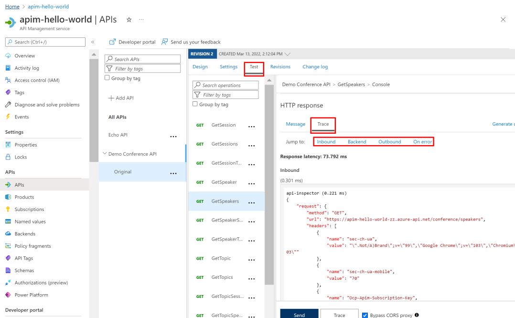Open the Filter by tags box for APIs
The width and height of the screenshot is (515, 318).
pos(142,69)
